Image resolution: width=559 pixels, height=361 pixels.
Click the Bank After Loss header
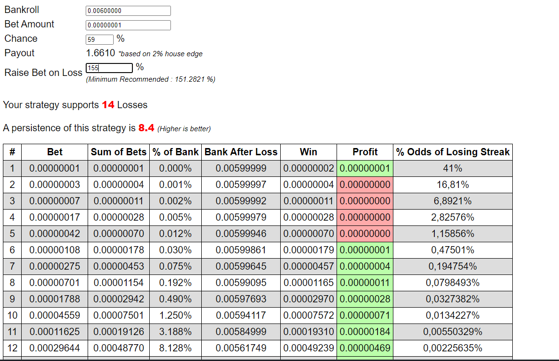pos(241,152)
